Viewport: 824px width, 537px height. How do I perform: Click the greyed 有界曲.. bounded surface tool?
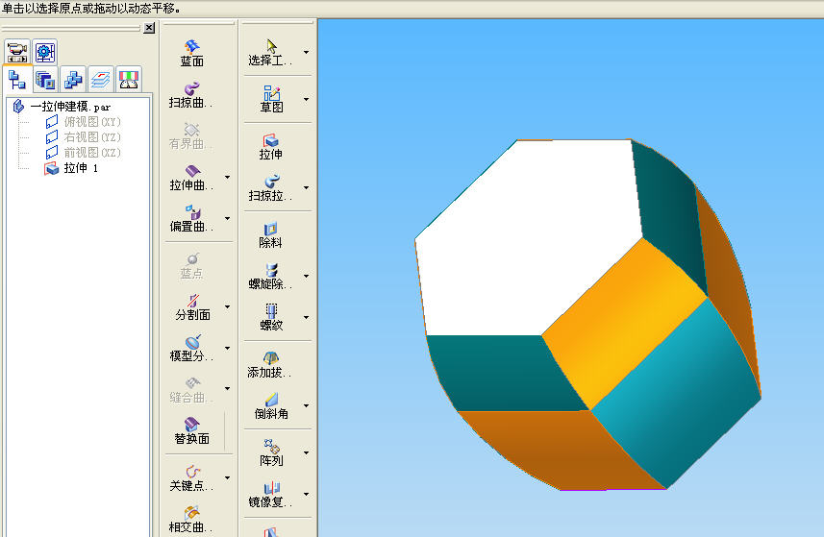[x=190, y=136]
